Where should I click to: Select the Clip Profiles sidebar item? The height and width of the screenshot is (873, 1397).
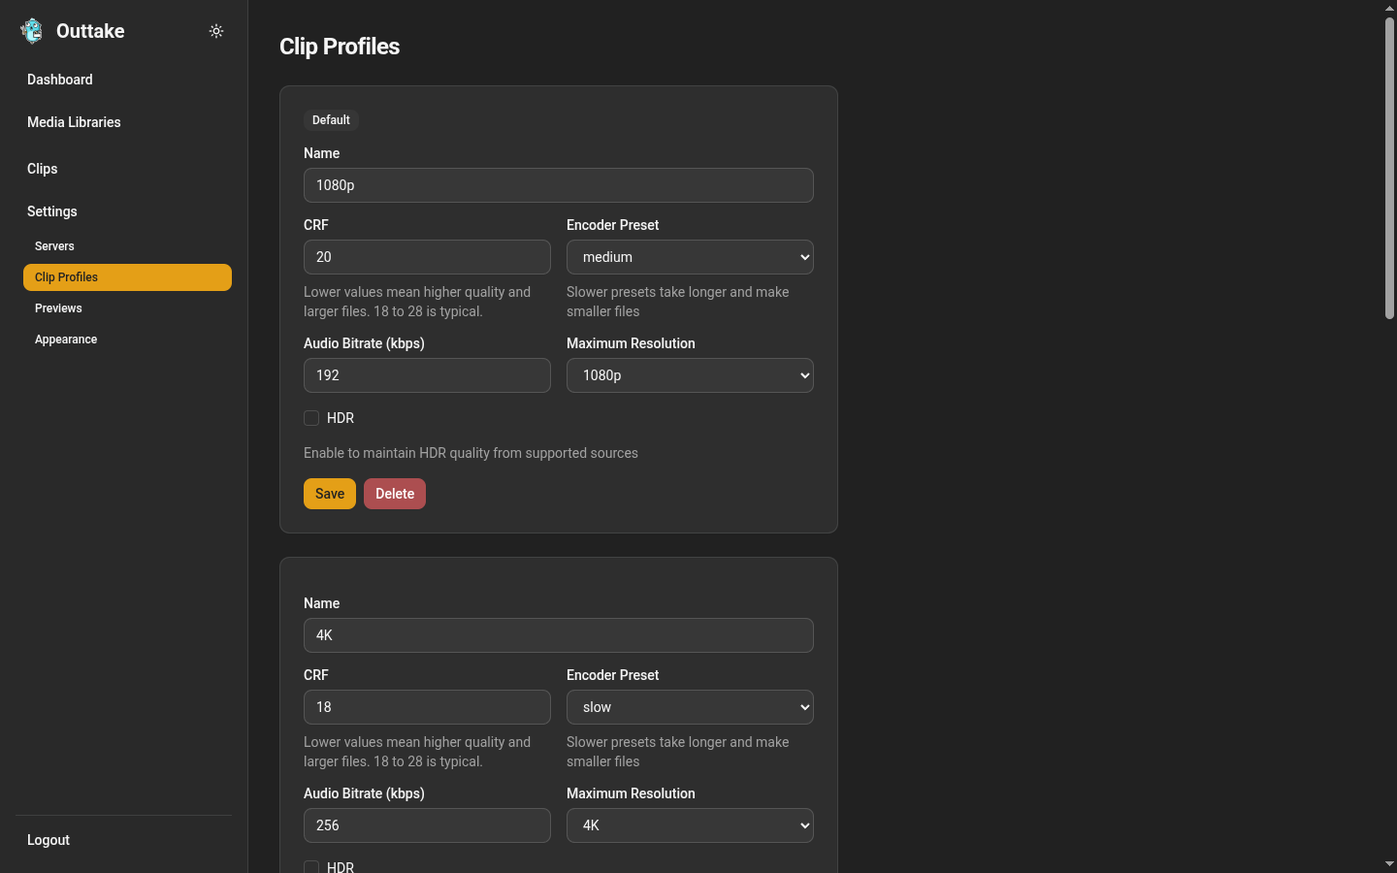[x=127, y=277]
